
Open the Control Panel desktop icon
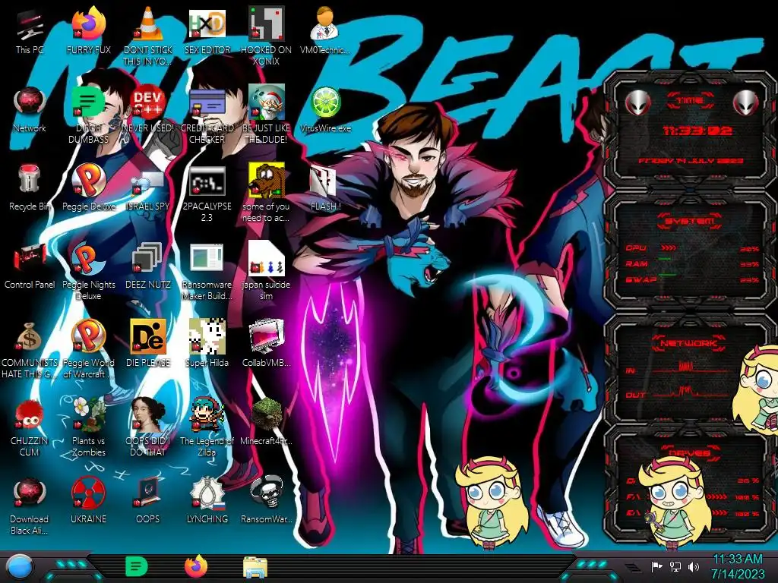(30, 266)
